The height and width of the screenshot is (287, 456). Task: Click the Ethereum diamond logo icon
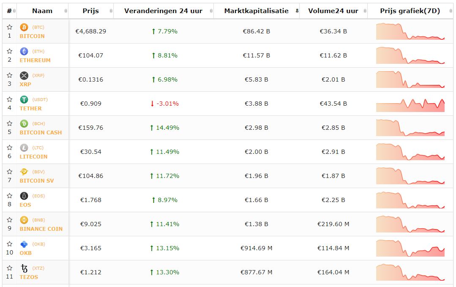[x=24, y=52]
